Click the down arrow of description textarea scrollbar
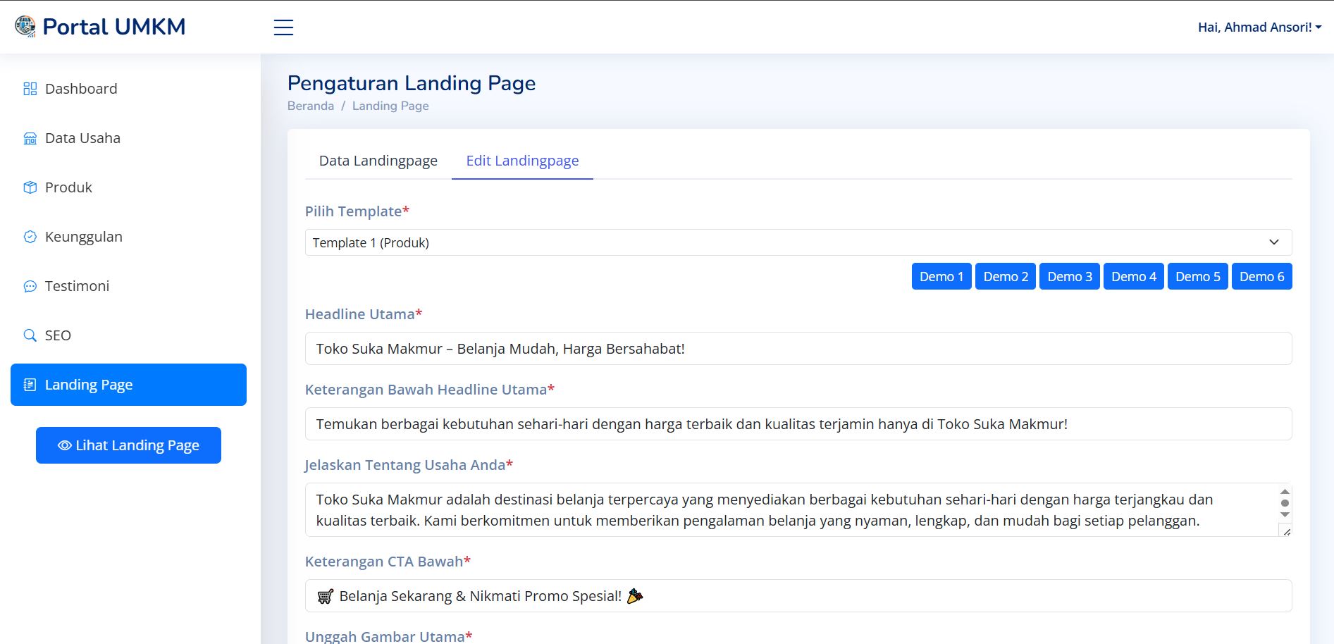Viewport: 1334px width, 644px height. [1285, 515]
